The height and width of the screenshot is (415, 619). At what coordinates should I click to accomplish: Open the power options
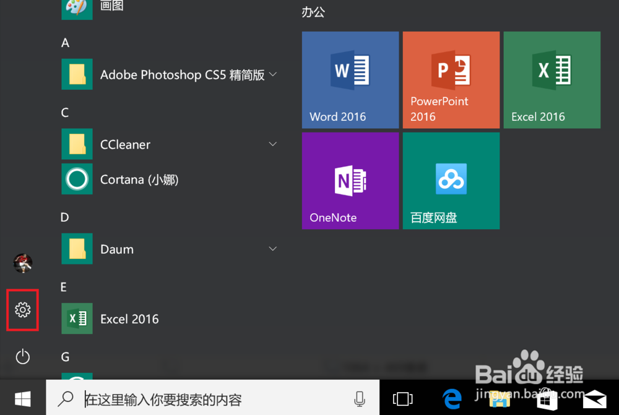[22, 357]
